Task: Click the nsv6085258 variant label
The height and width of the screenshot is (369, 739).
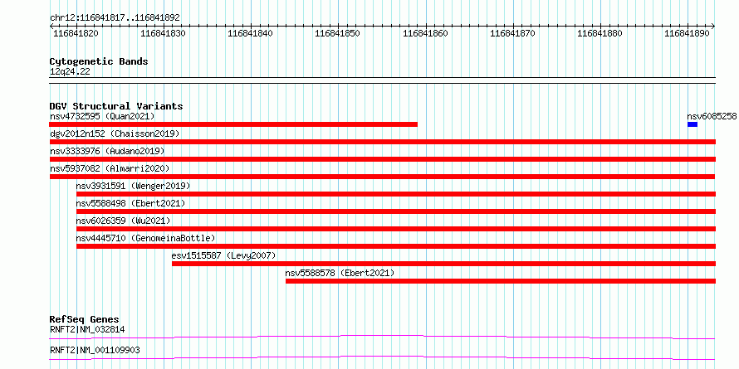Action: (712, 116)
